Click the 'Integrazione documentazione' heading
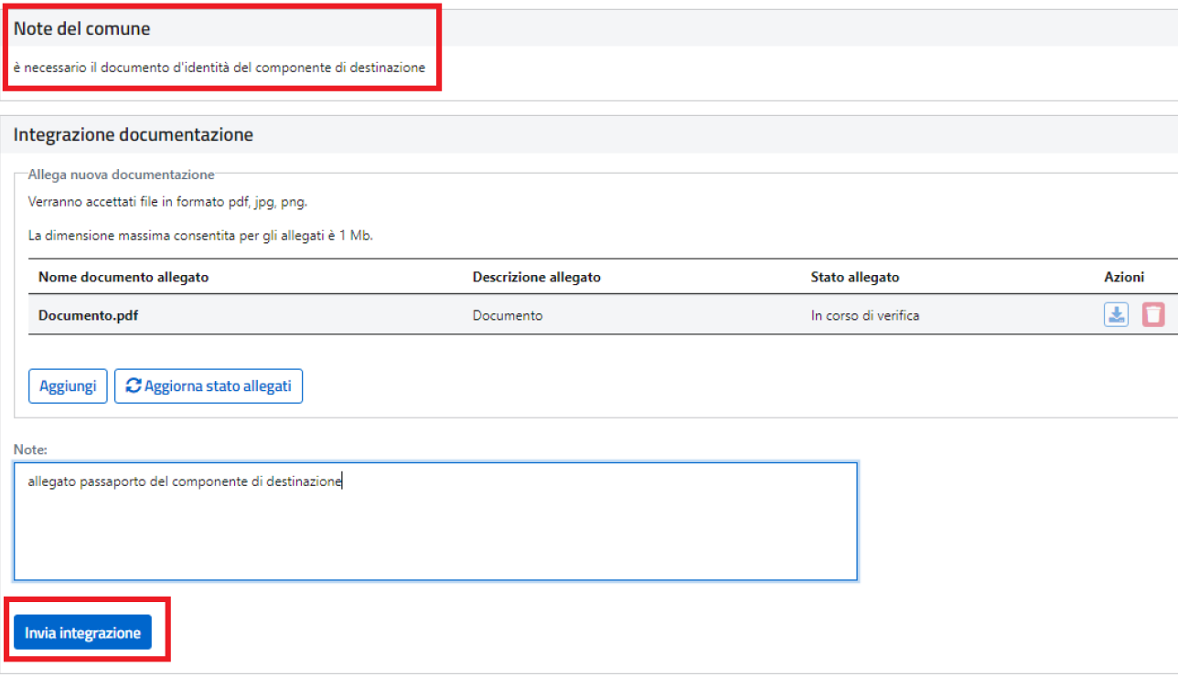The height and width of the screenshot is (677, 1178). [134, 135]
